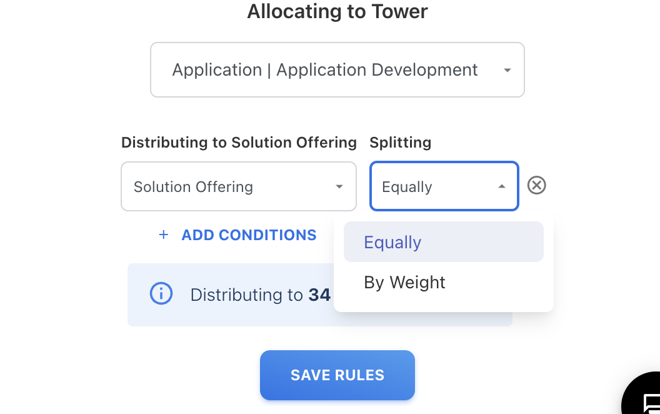Click the info icon in the blue banner
The image size is (660, 414).
[161, 293]
